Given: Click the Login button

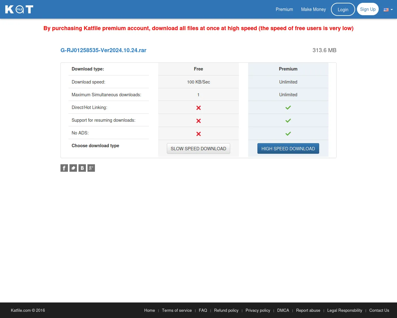Looking at the screenshot, I should point(343,9).
